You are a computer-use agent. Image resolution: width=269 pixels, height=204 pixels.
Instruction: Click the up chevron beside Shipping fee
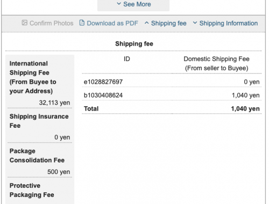(146, 23)
